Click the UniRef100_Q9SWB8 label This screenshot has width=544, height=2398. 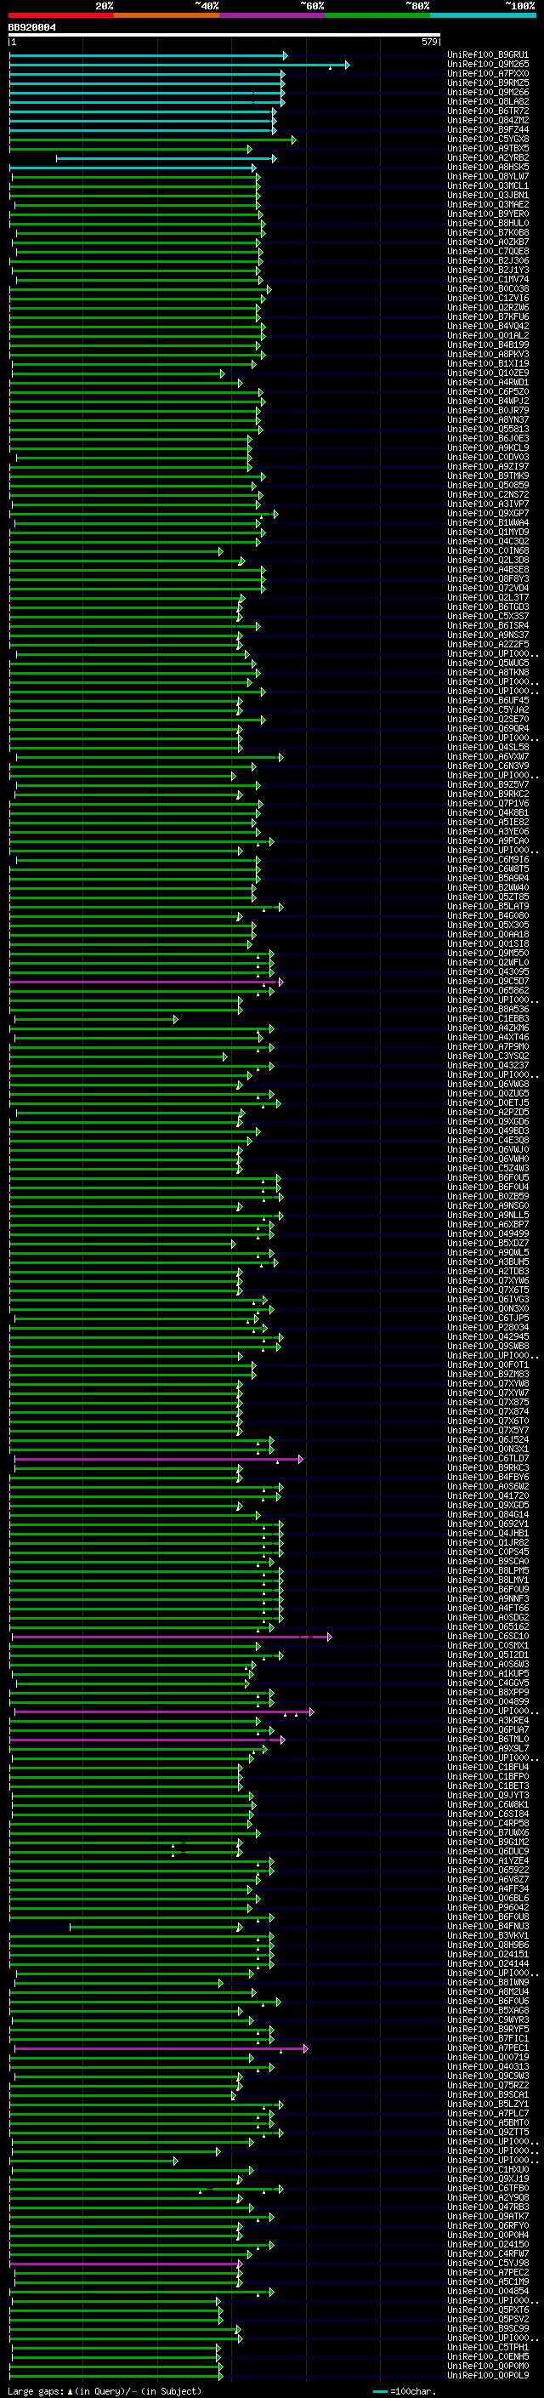(x=487, y=1346)
